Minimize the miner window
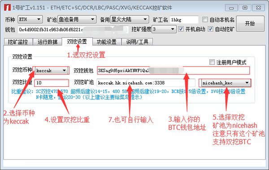 click(x=231, y=8)
